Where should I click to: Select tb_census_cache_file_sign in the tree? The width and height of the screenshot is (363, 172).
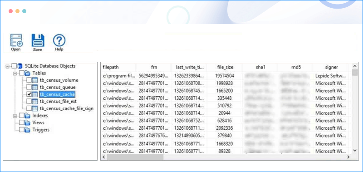67,108
